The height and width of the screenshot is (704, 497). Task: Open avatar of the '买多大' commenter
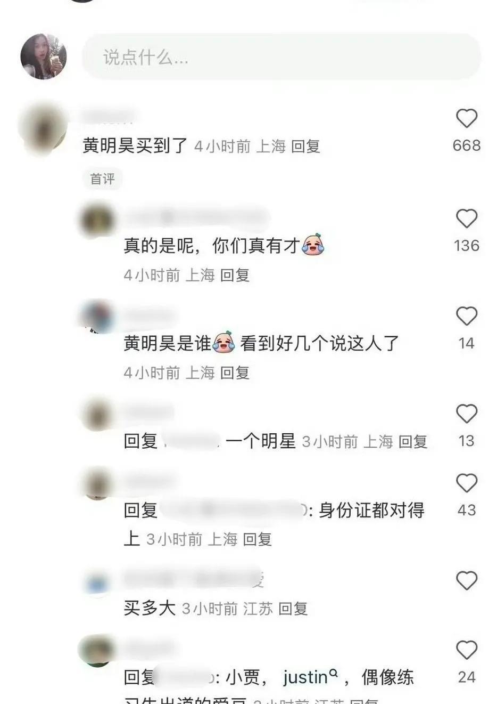97,584
